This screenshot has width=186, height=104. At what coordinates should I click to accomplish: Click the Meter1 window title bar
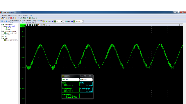71,76
